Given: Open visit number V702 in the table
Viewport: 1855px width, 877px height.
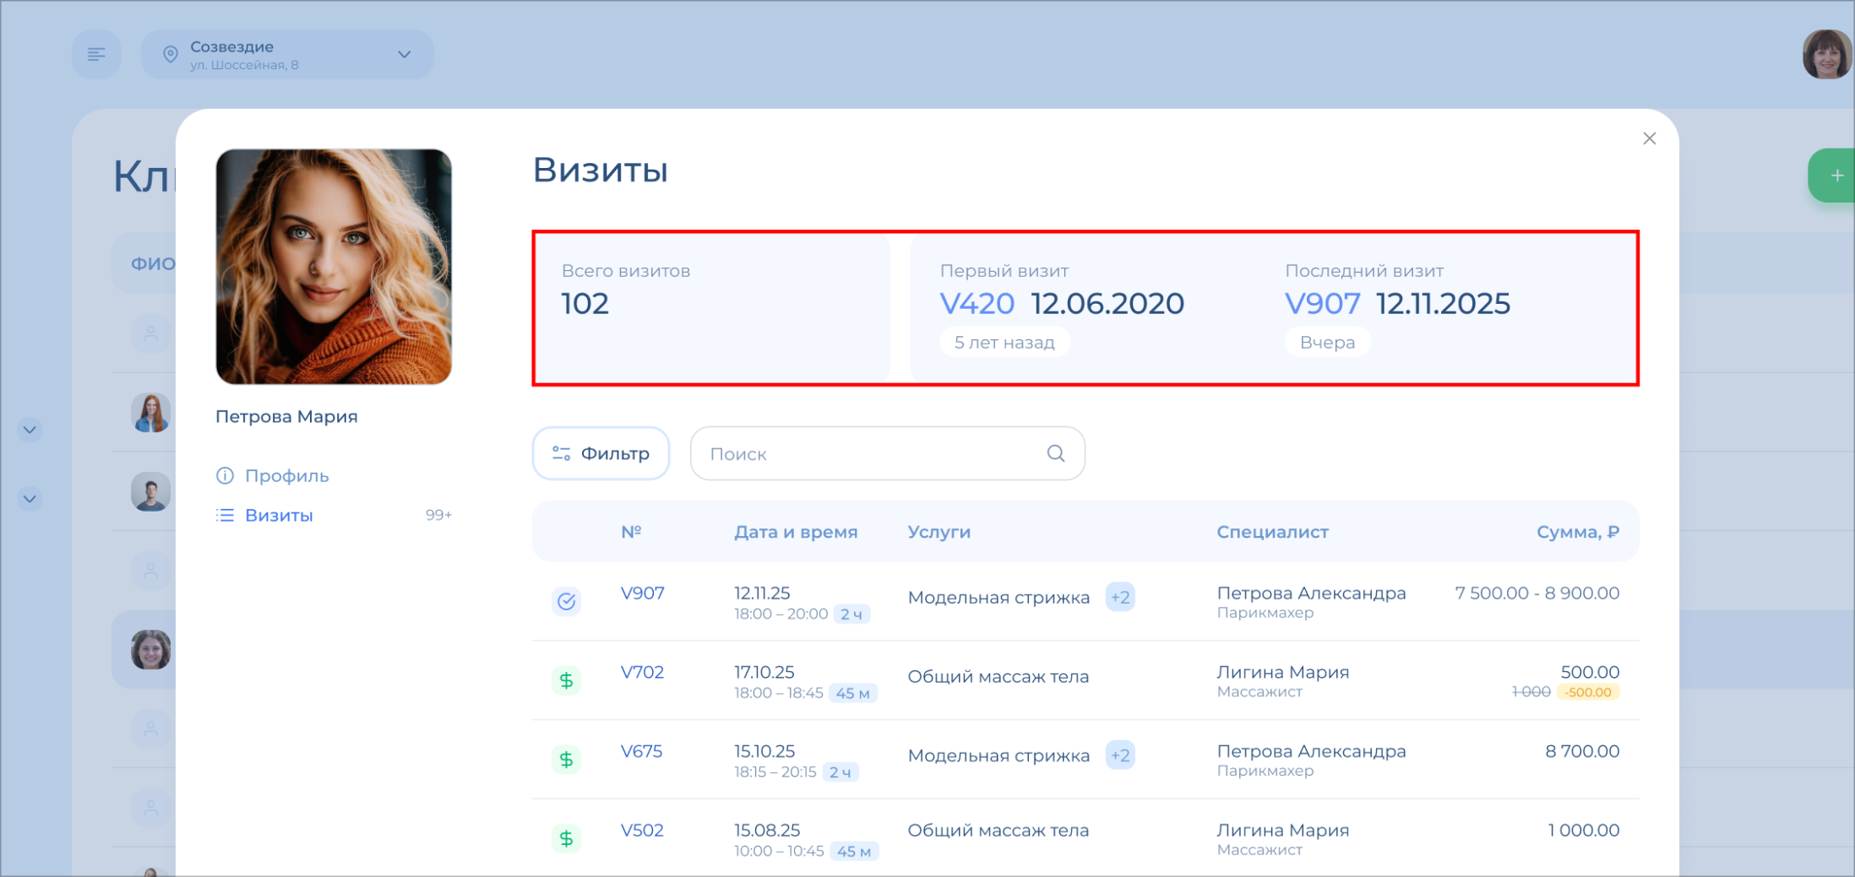Looking at the screenshot, I should click(x=642, y=673).
